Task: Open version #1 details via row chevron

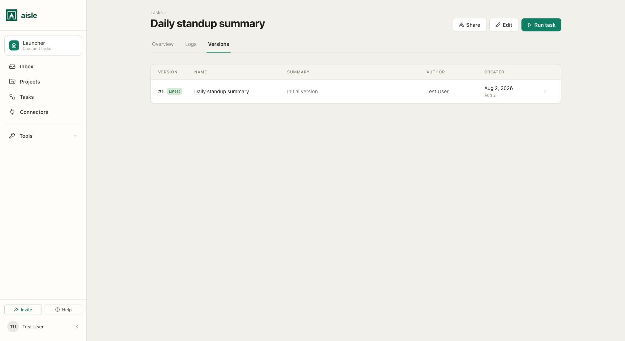Action: [x=545, y=91]
